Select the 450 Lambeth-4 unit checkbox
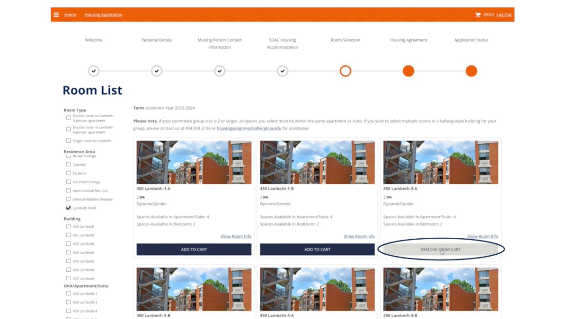Screen dimensions: 568x319 69,311
